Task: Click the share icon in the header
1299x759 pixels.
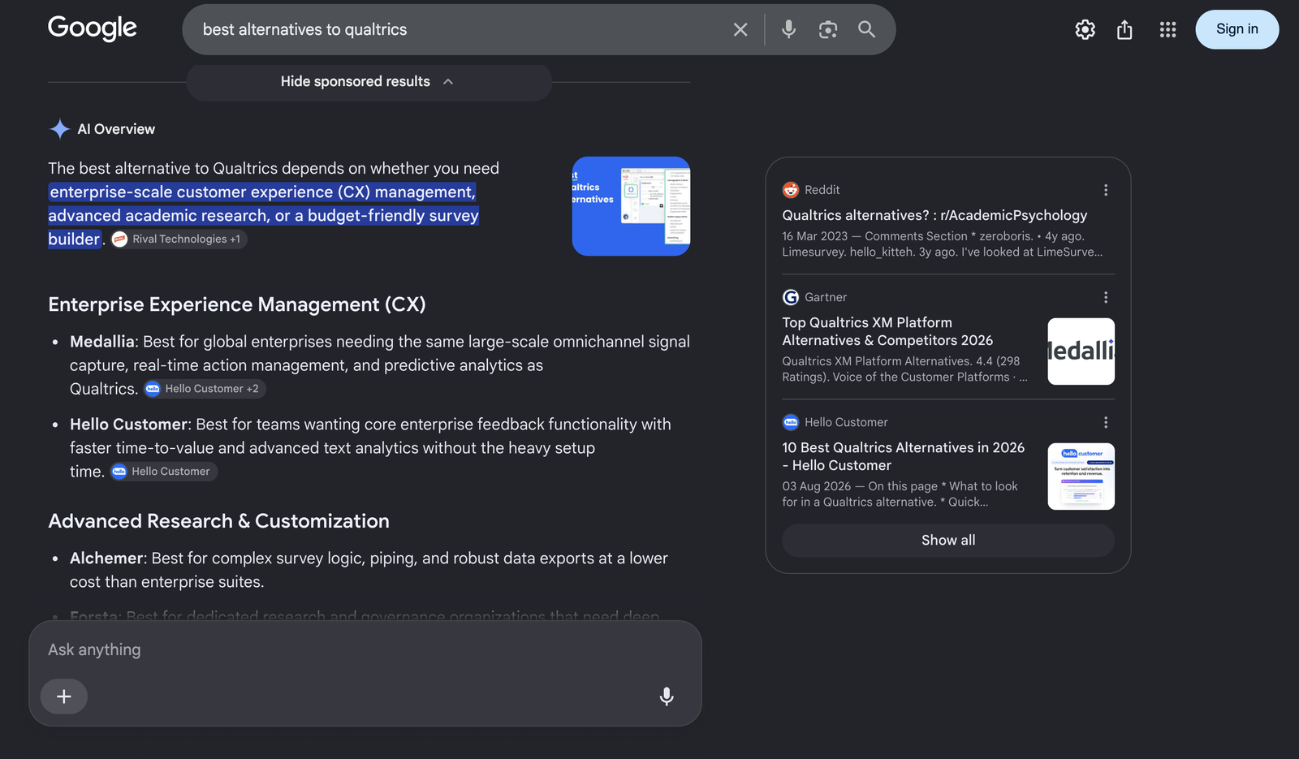Action: (1124, 30)
